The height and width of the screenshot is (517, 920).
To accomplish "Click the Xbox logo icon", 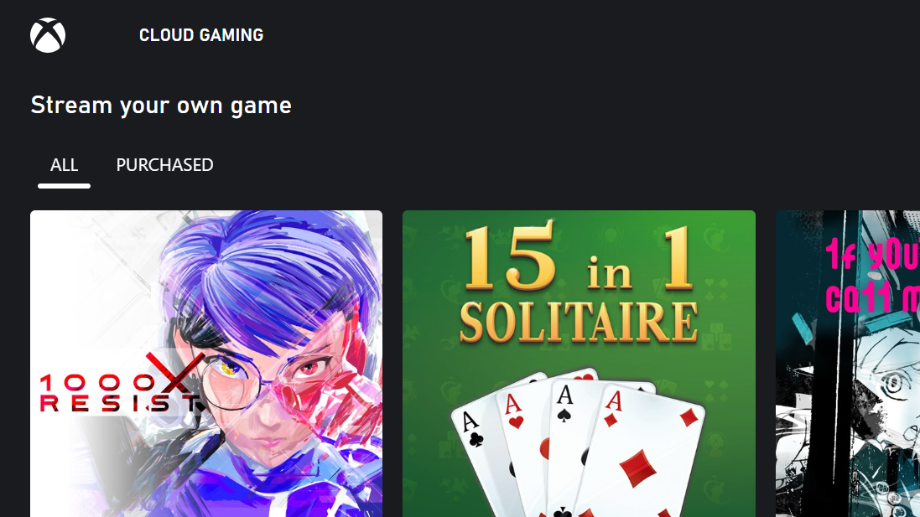I will coord(48,35).
